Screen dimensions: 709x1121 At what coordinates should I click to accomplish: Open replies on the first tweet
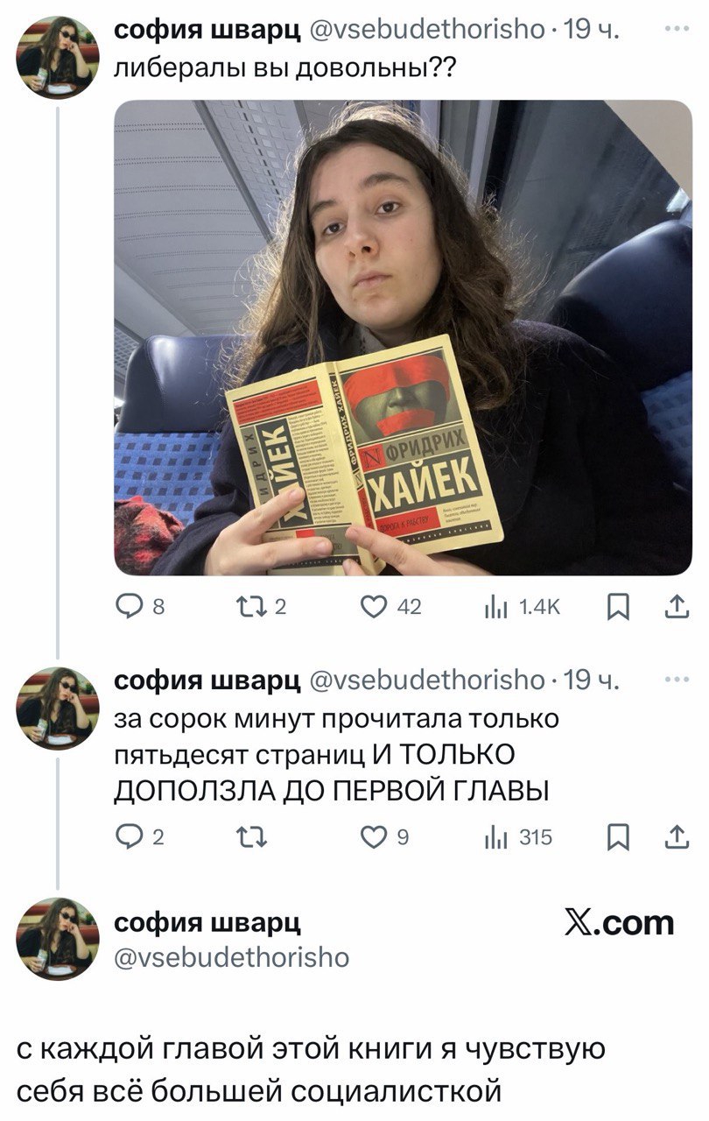(138, 607)
